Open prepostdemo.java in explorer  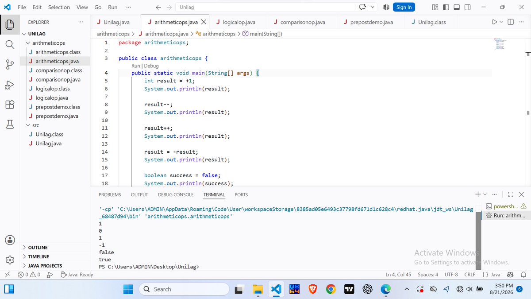pyautogui.click(x=57, y=116)
